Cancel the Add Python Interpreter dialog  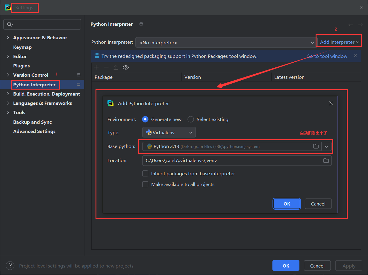click(x=318, y=204)
